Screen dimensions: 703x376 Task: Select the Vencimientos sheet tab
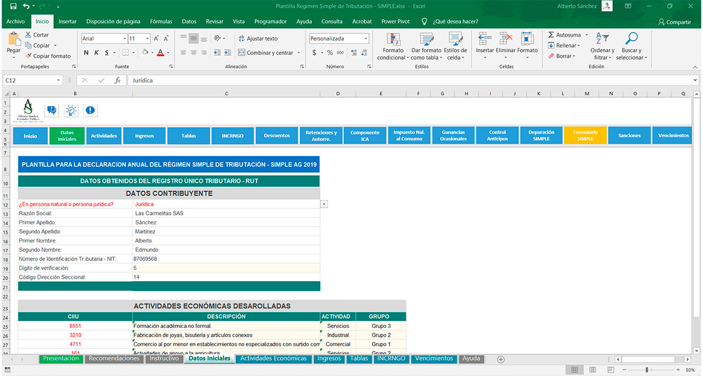pos(434,358)
